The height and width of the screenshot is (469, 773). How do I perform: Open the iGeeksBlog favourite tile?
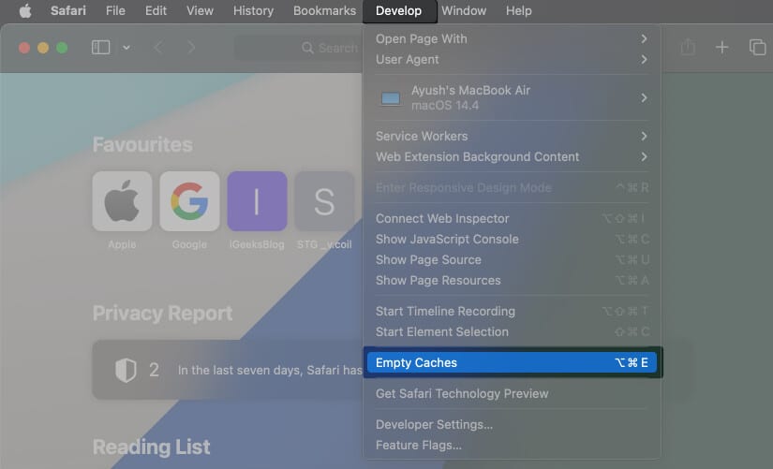tap(257, 201)
